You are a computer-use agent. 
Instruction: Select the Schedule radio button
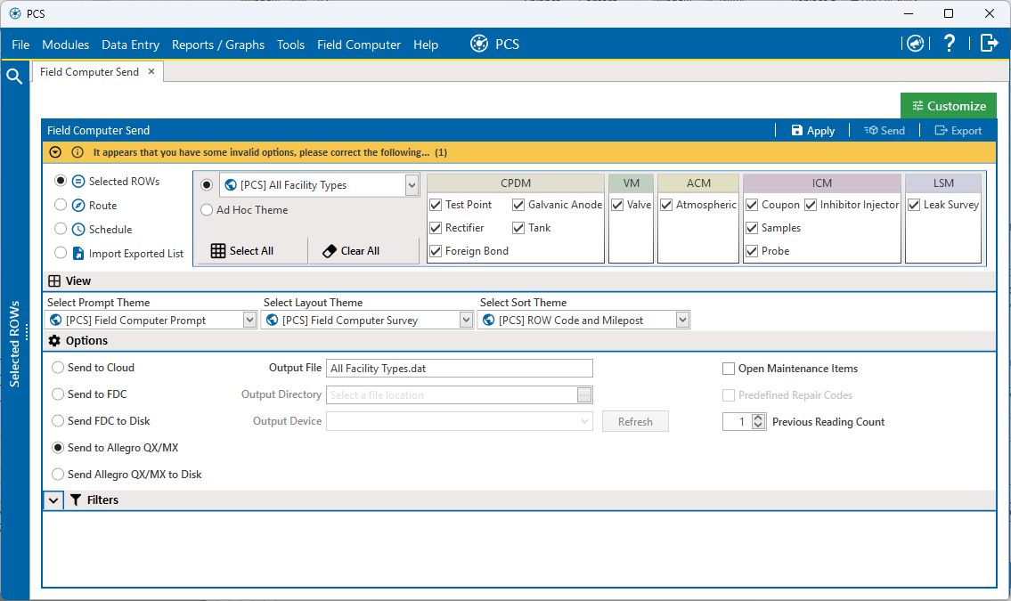pos(61,229)
